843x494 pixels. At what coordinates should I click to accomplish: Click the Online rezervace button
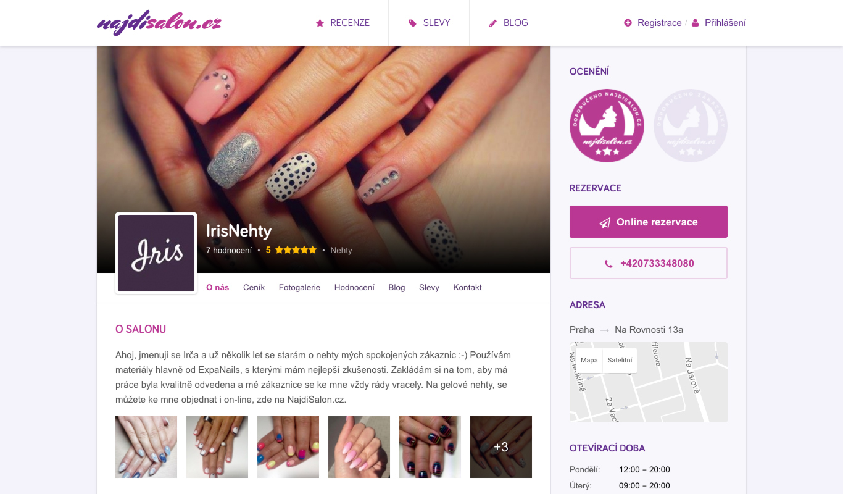point(649,222)
